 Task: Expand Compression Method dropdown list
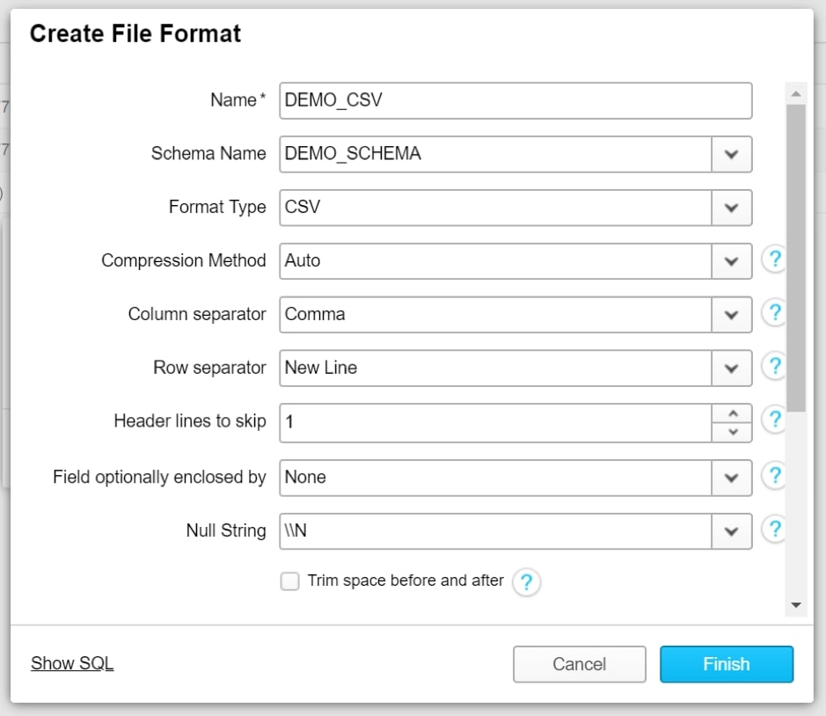[731, 261]
